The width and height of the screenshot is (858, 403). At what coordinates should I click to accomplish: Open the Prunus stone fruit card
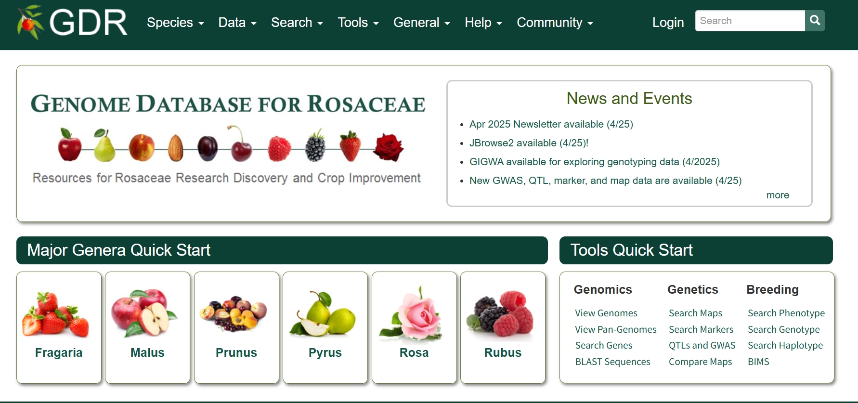[236, 327]
